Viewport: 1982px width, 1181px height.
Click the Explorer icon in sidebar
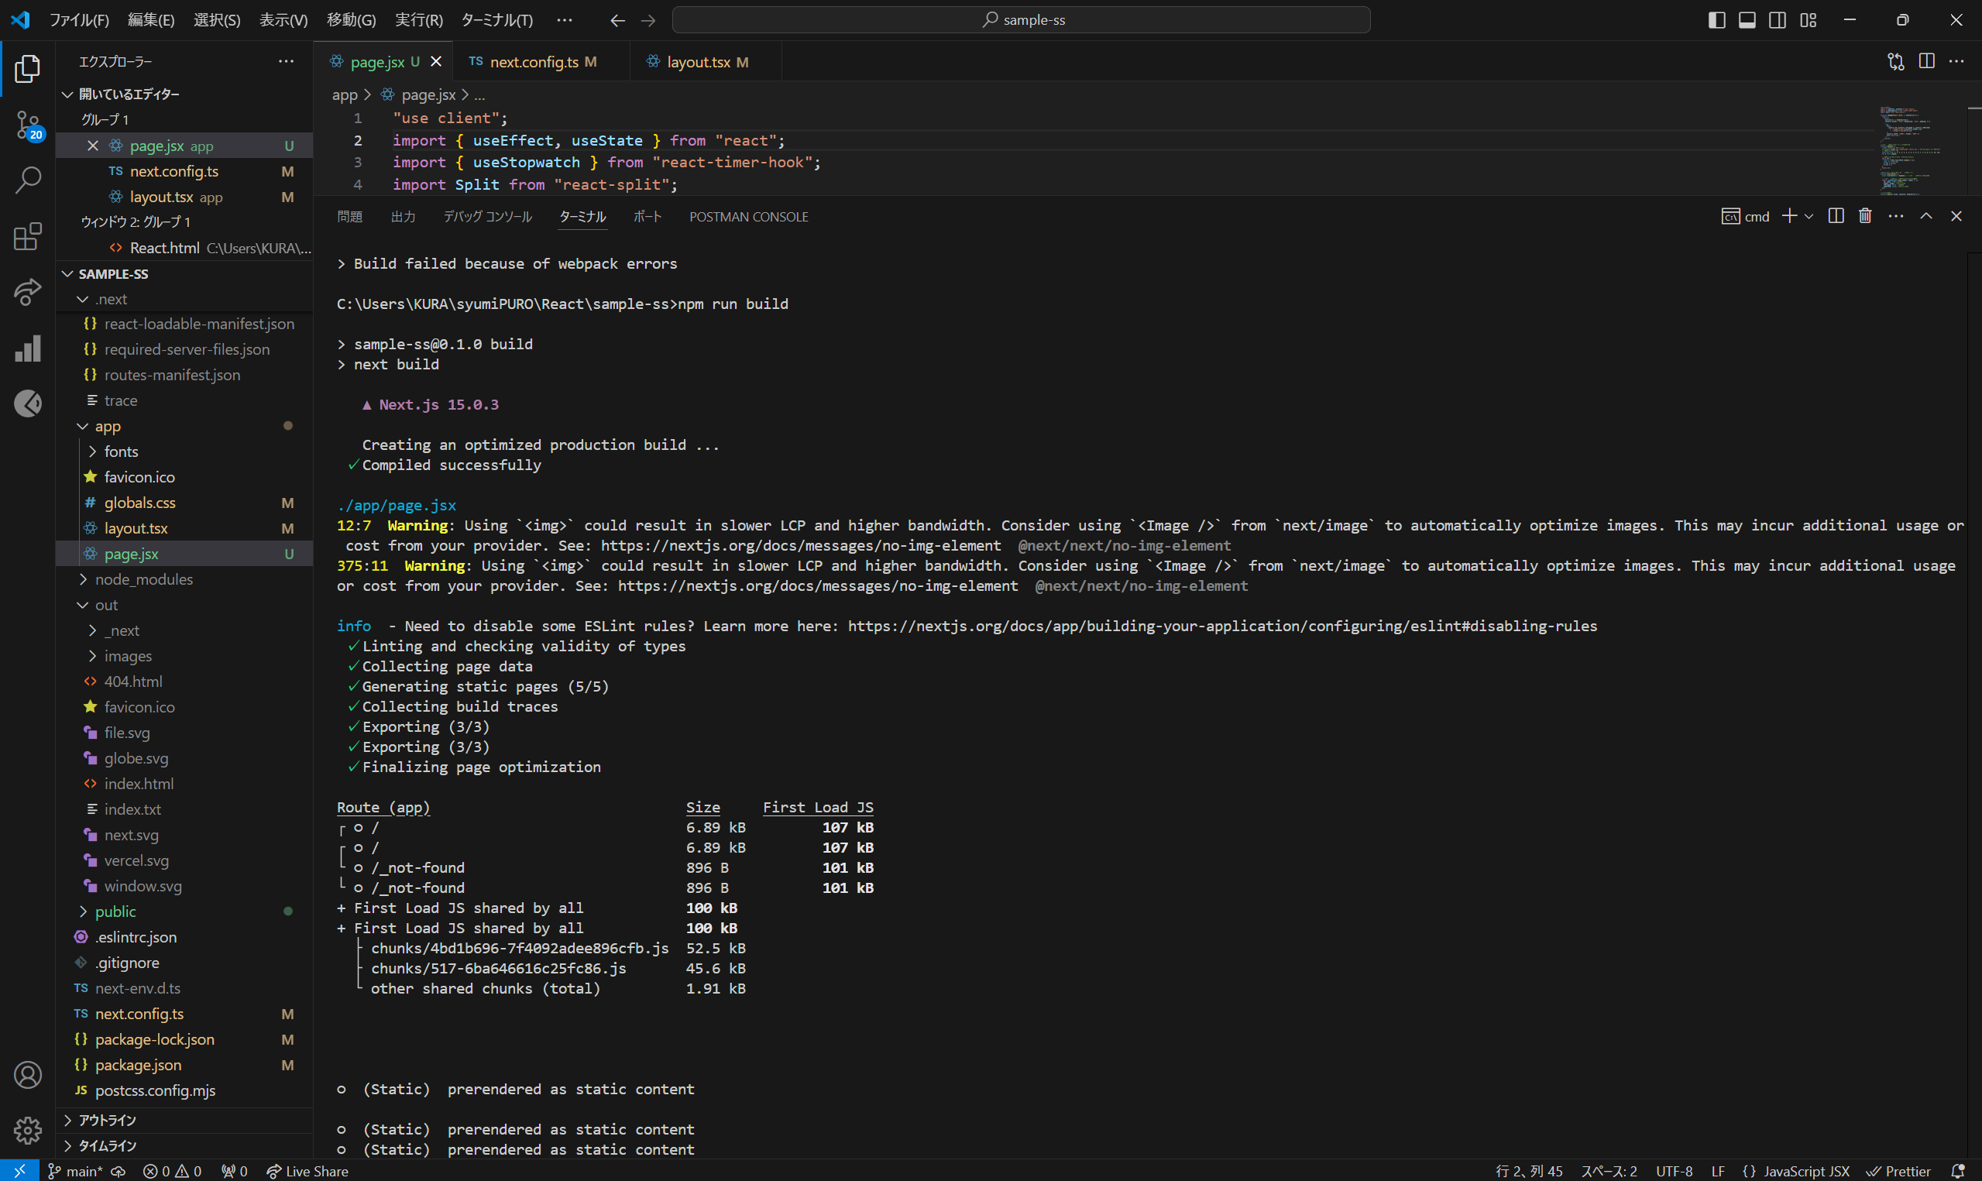coord(31,67)
